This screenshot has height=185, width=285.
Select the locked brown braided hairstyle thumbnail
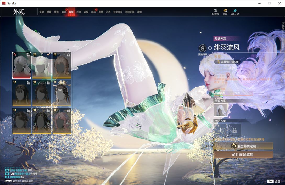click(x=62, y=65)
